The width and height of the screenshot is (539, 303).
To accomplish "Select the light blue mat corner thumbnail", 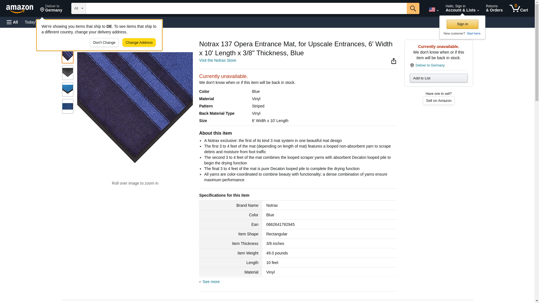I will [68, 89].
